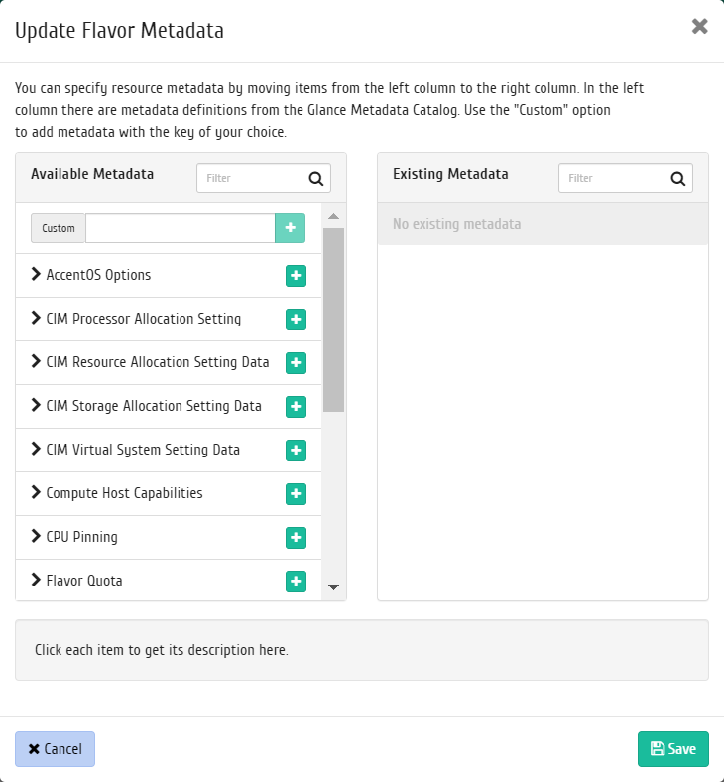The width and height of the screenshot is (724, 782).
Task: Select the CPU Pinning list item
Action: [x=82, y=537]
